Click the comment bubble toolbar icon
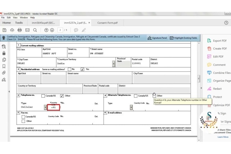This screenshot has width=231, height=154. [76, 30]
